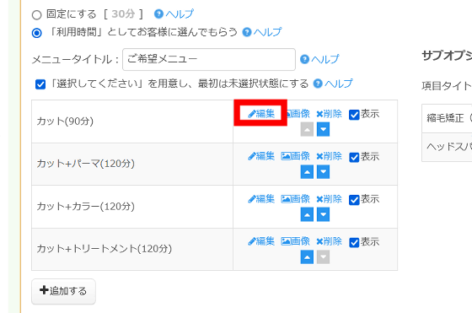Select 「利用時間」としてお客様に選んでもらう radio option
472x313 pixels.
(x=37, y=33)
